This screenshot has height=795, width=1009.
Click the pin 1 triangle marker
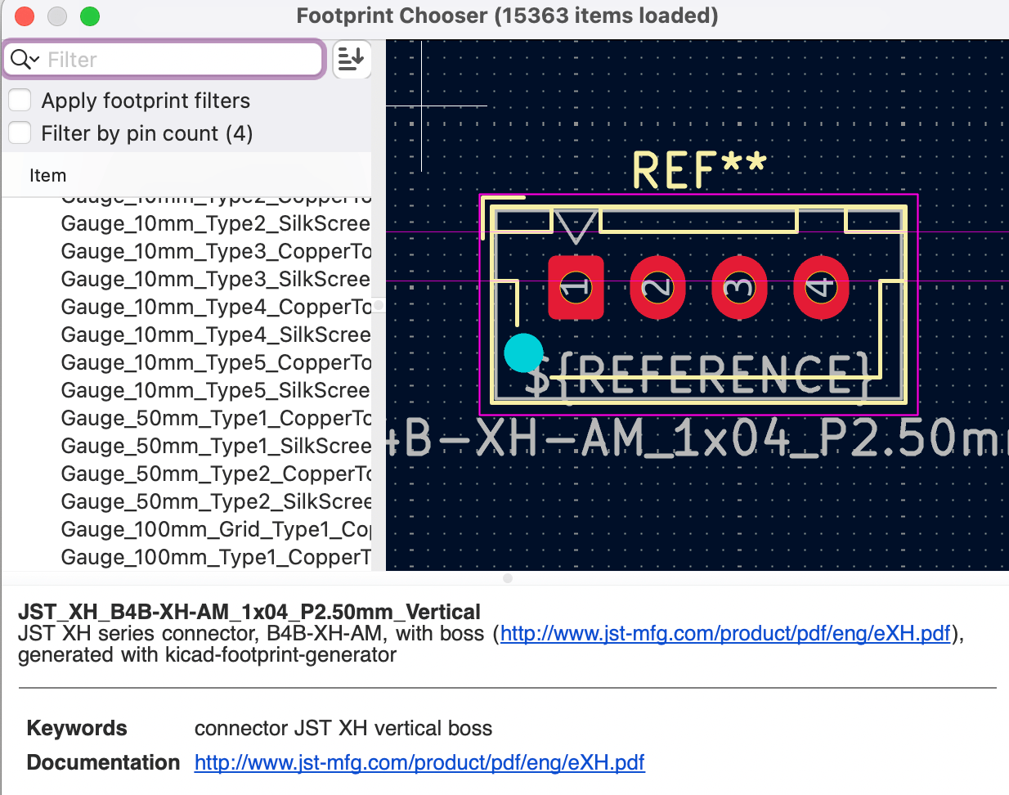[576, 226]
